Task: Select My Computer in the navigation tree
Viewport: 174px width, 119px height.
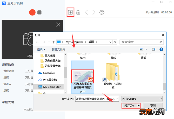Action: coord(49,87)
